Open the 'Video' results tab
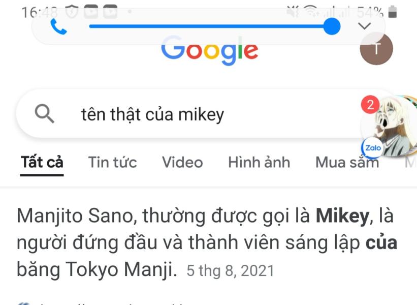The image size is (417, 305). 182,162
